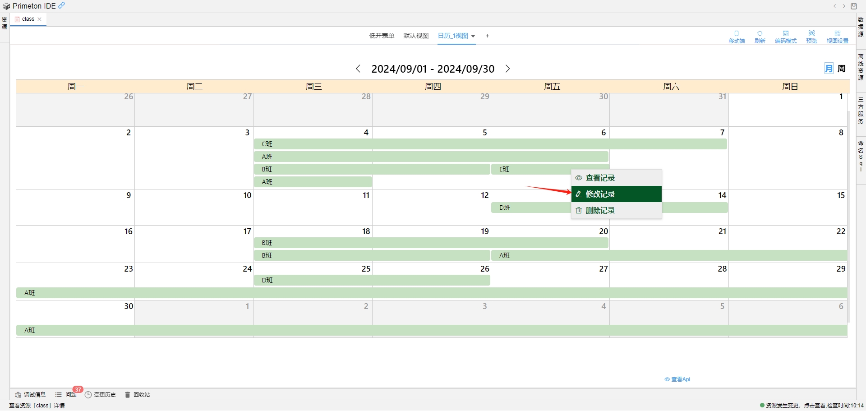
Task: Switch to 编码模式 coding mode
Action: 786,36
